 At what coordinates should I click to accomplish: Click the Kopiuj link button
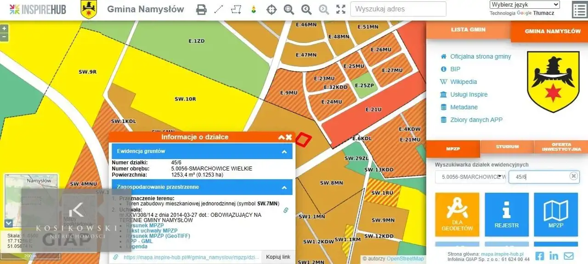(278, 257)
